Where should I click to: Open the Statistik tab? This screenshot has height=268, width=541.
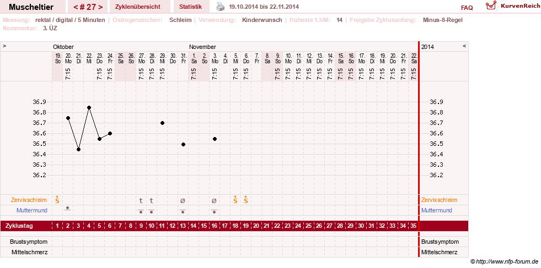190,7
